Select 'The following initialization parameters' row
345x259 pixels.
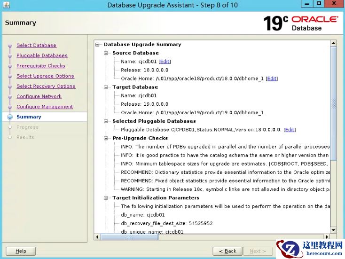[x=225, y=206]
